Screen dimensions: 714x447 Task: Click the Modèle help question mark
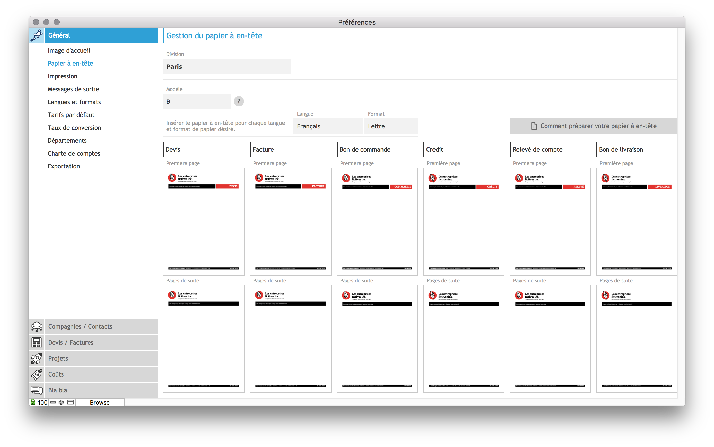coord(239,101)
